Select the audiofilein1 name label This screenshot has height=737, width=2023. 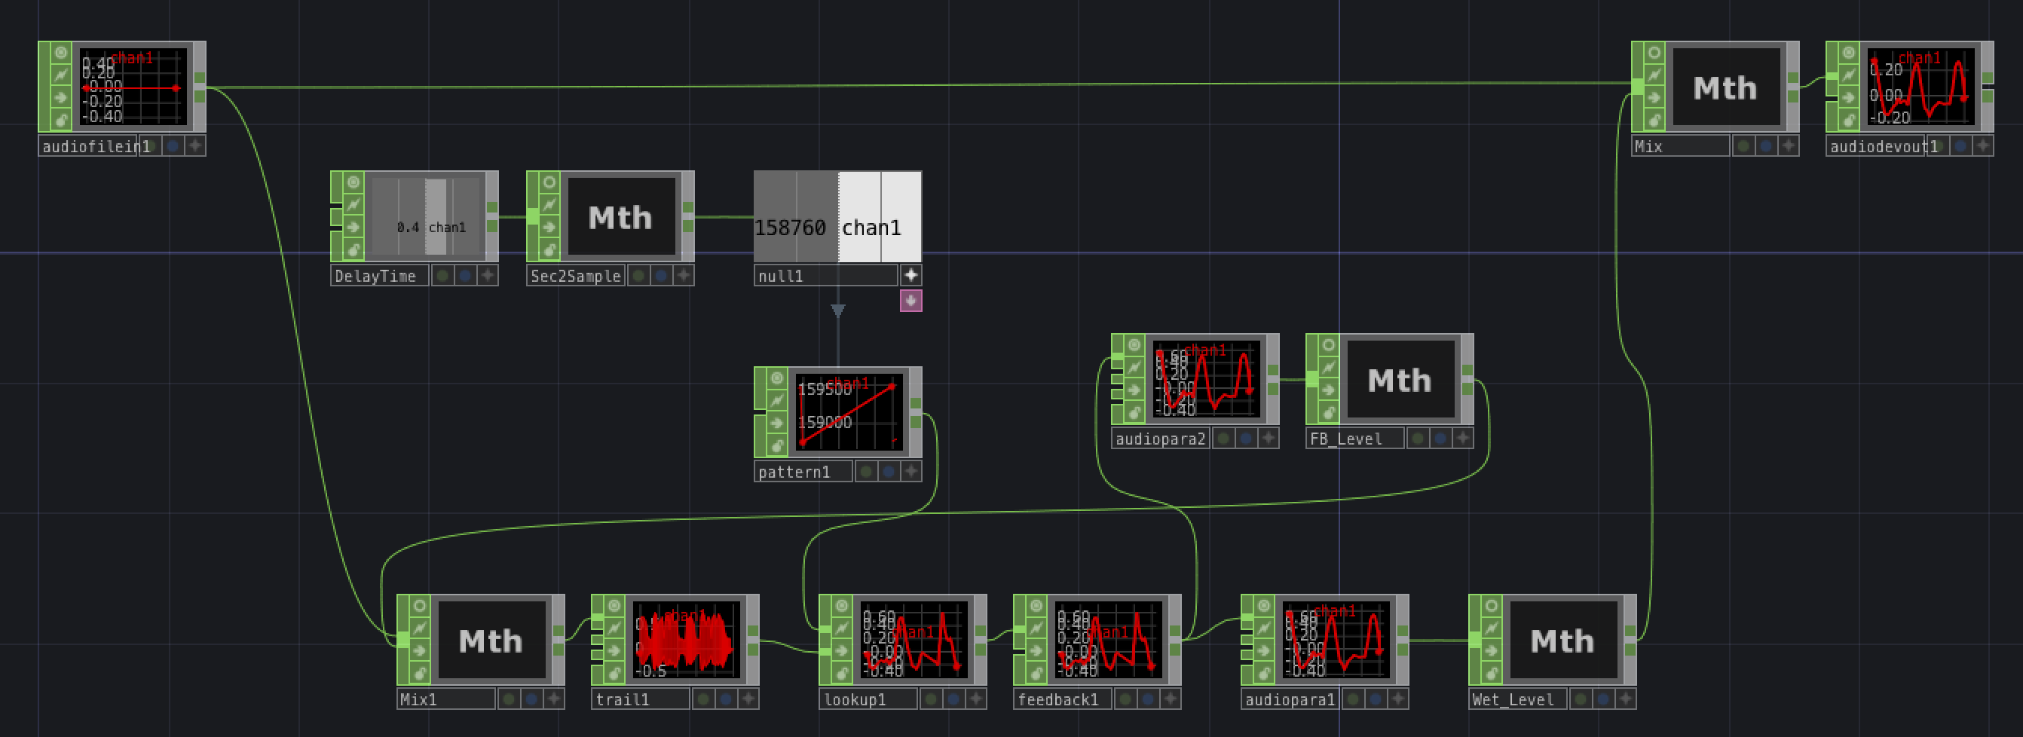(x=89, y=146)
